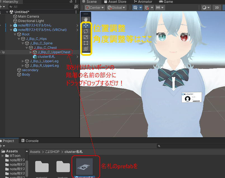Select the secondary object

pos(30,70)
